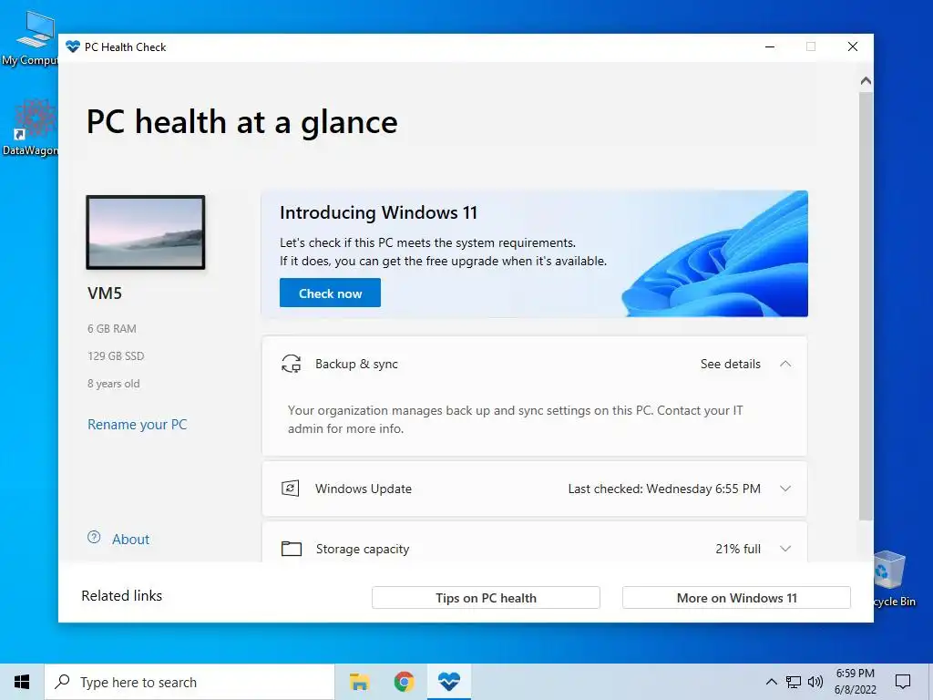Launch Google Chrome from taskbar

tap(404, 682)
